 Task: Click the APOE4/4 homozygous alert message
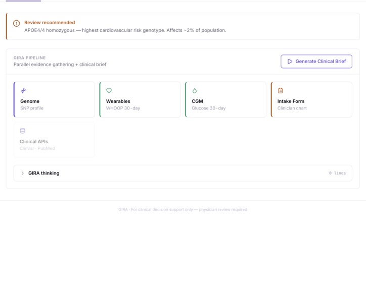click(x=125, y=30)
